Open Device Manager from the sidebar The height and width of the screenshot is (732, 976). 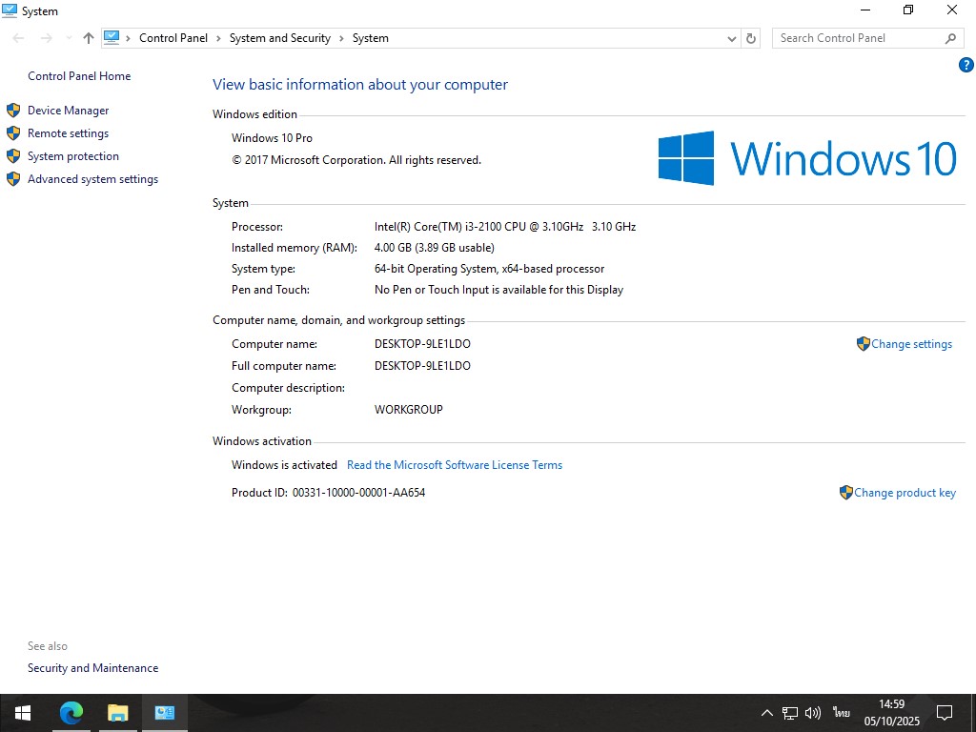pos(68,111)
